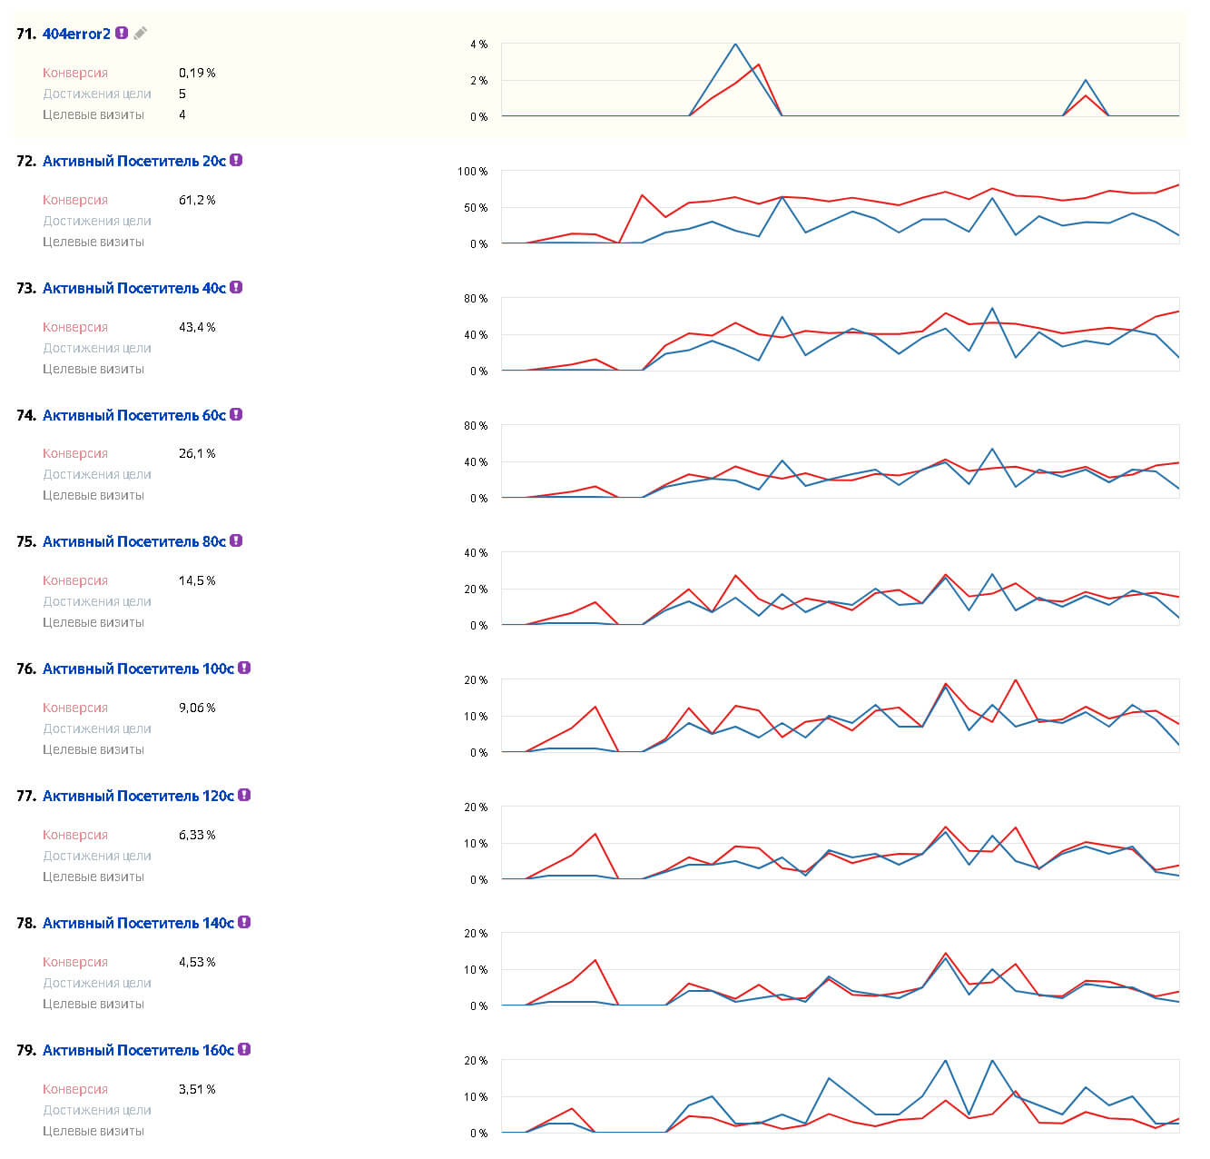Screen dimensions: 1210x1159
Task: Select Достижения цели metric for goal 75
Action: click(x=97, y=601)
